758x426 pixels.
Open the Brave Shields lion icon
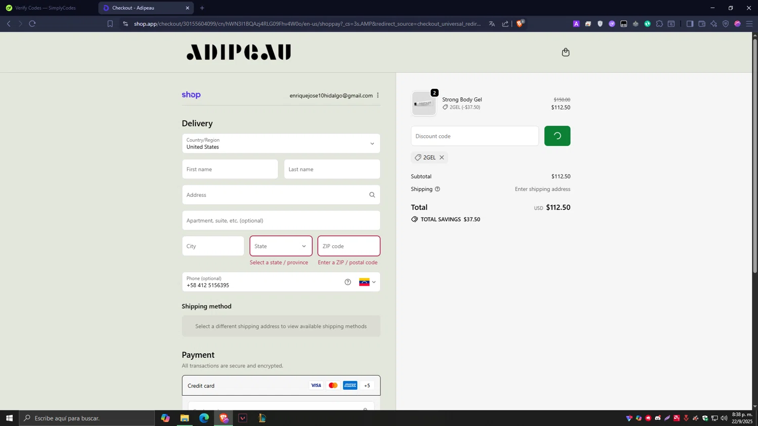click(519, 23)
